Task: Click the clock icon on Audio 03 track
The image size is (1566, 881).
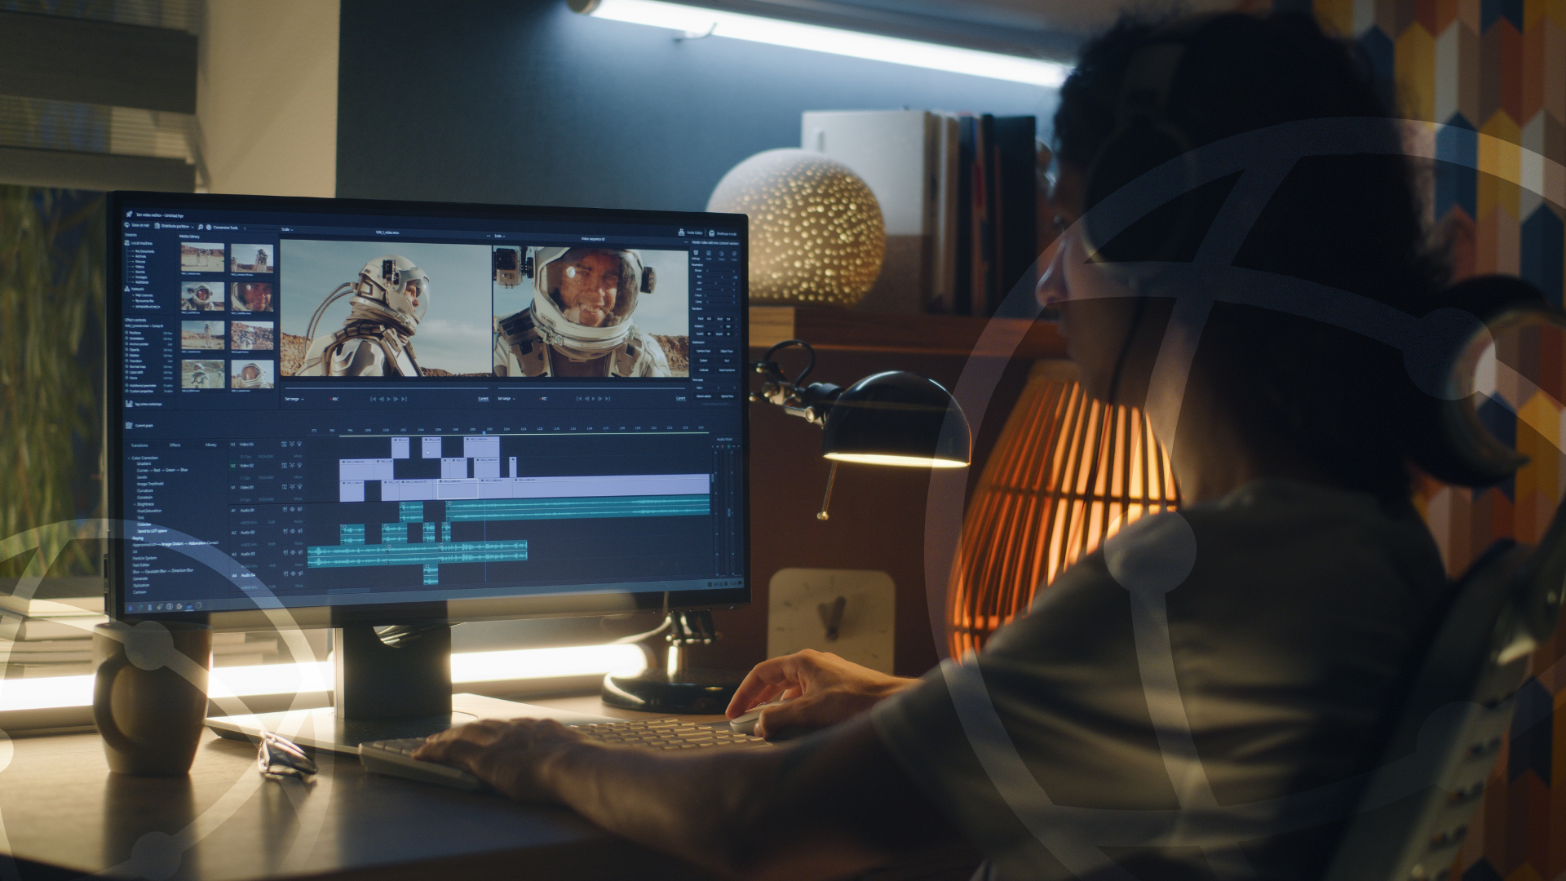Action: point(285,552)
